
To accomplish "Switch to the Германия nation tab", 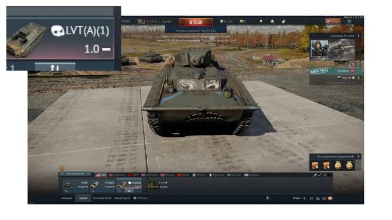I will click(x=117, y=175).
